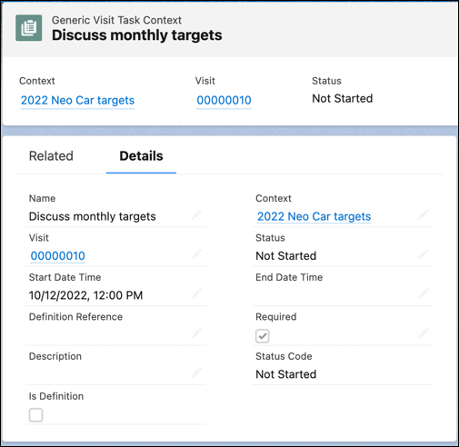Viewport: 459px width, 447px height.
Task: Open visit 00000010 link in header
Action: (224, 100)
